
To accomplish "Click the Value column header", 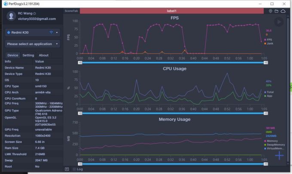I will [40, 61].
